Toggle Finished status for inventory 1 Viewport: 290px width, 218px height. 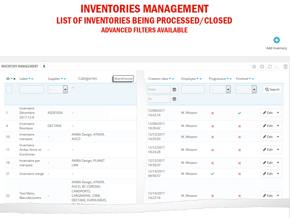239,113
